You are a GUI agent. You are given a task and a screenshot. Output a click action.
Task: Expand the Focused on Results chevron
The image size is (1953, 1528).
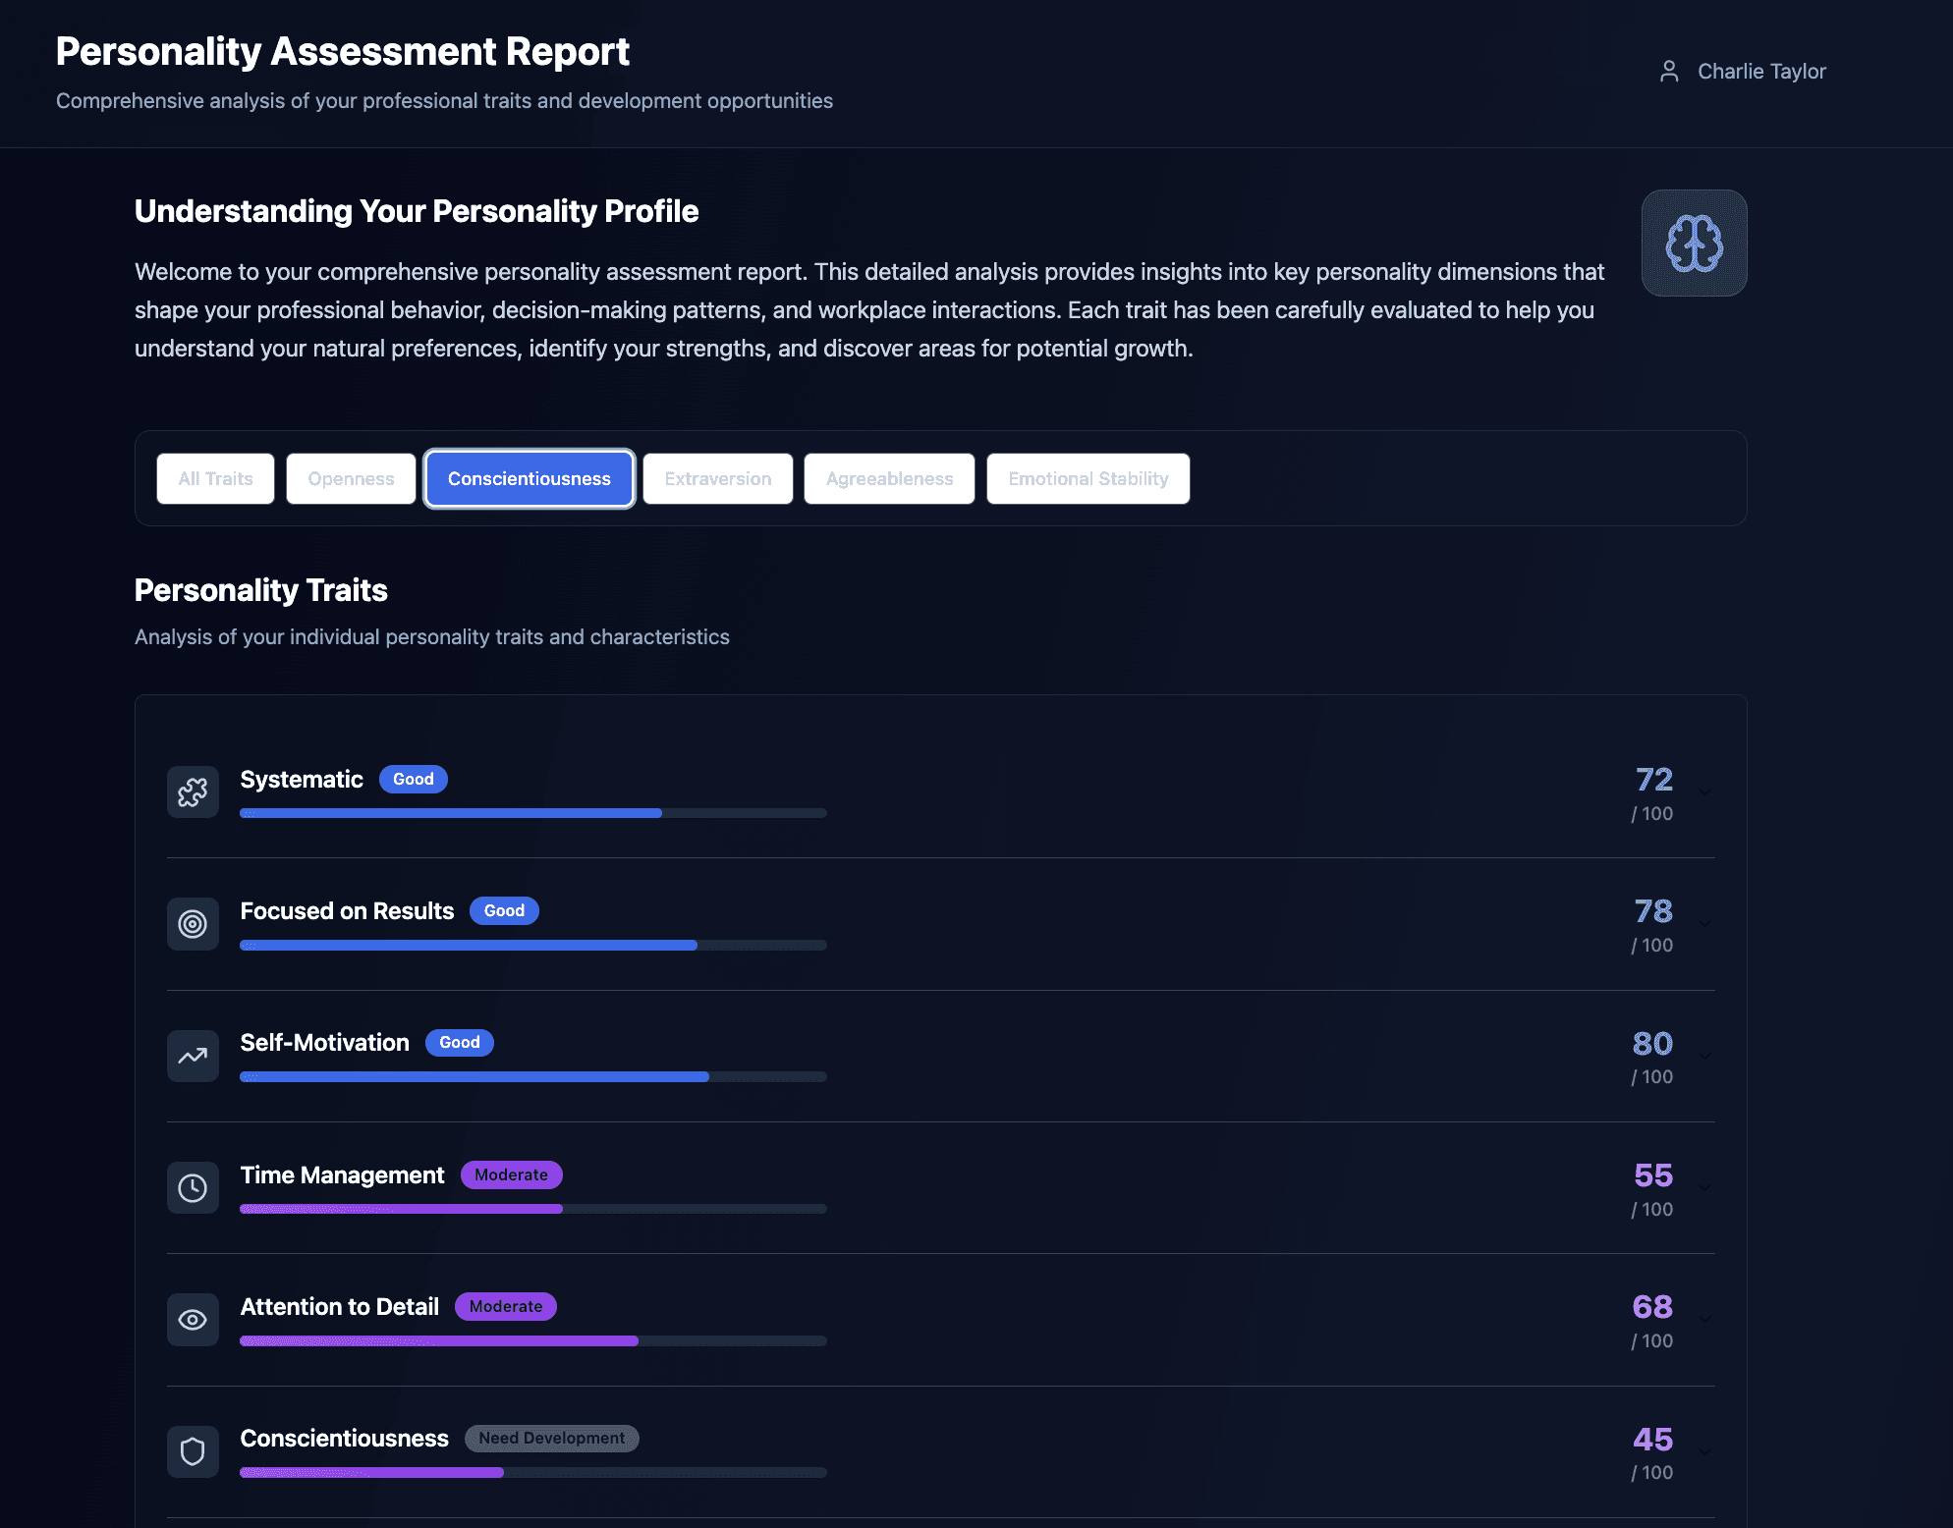click(x=1705, y=924)
